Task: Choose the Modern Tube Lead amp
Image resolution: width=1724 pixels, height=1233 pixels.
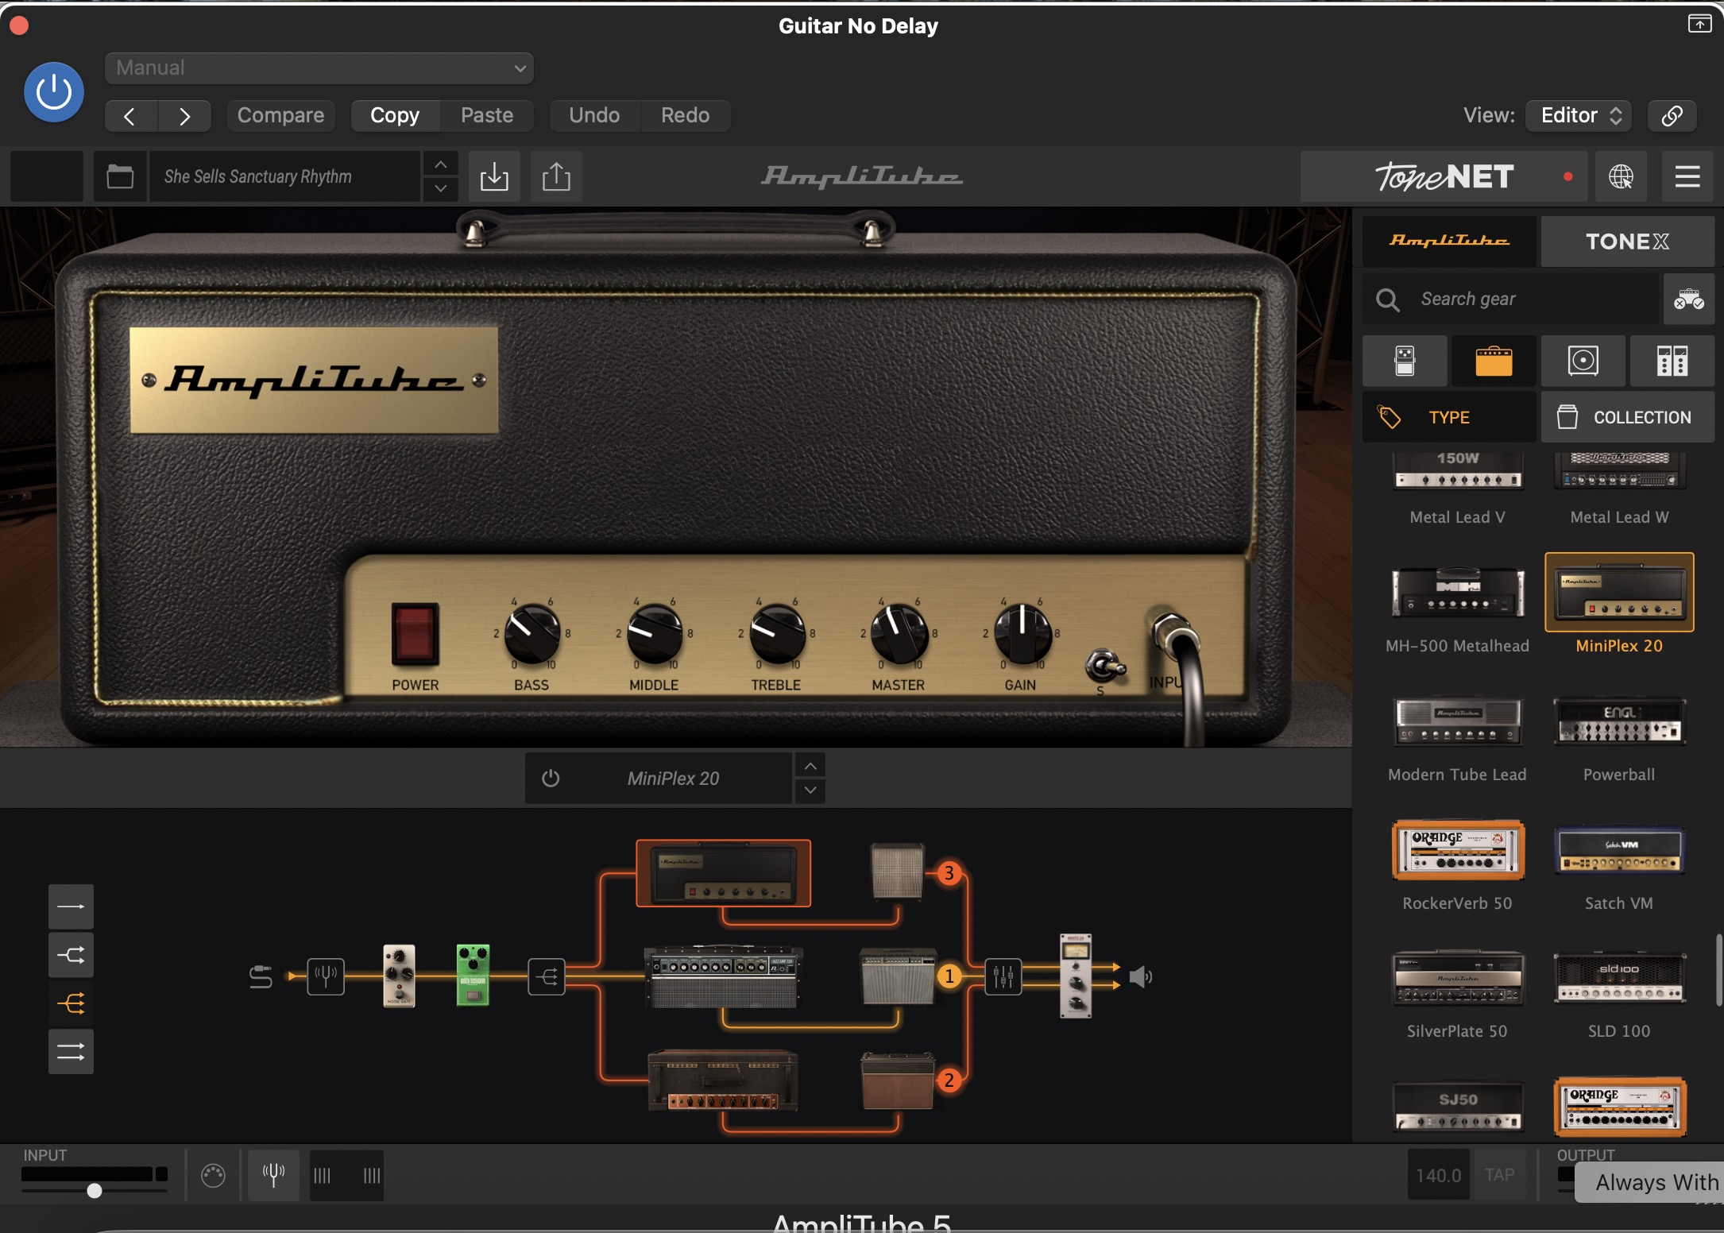Action: pyautogui.click(x=1457, y=737)
